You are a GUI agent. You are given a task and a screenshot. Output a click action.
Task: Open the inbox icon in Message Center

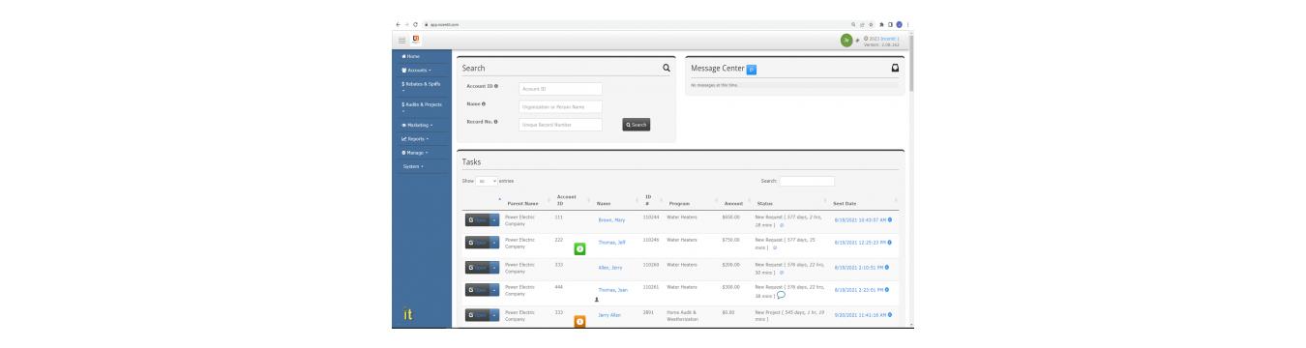pyautogui.click(x=896, y=68)
